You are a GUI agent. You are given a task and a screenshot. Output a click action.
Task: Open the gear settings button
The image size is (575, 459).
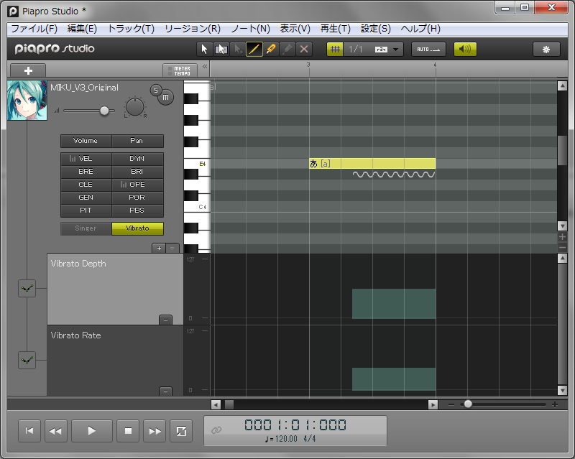546,50
